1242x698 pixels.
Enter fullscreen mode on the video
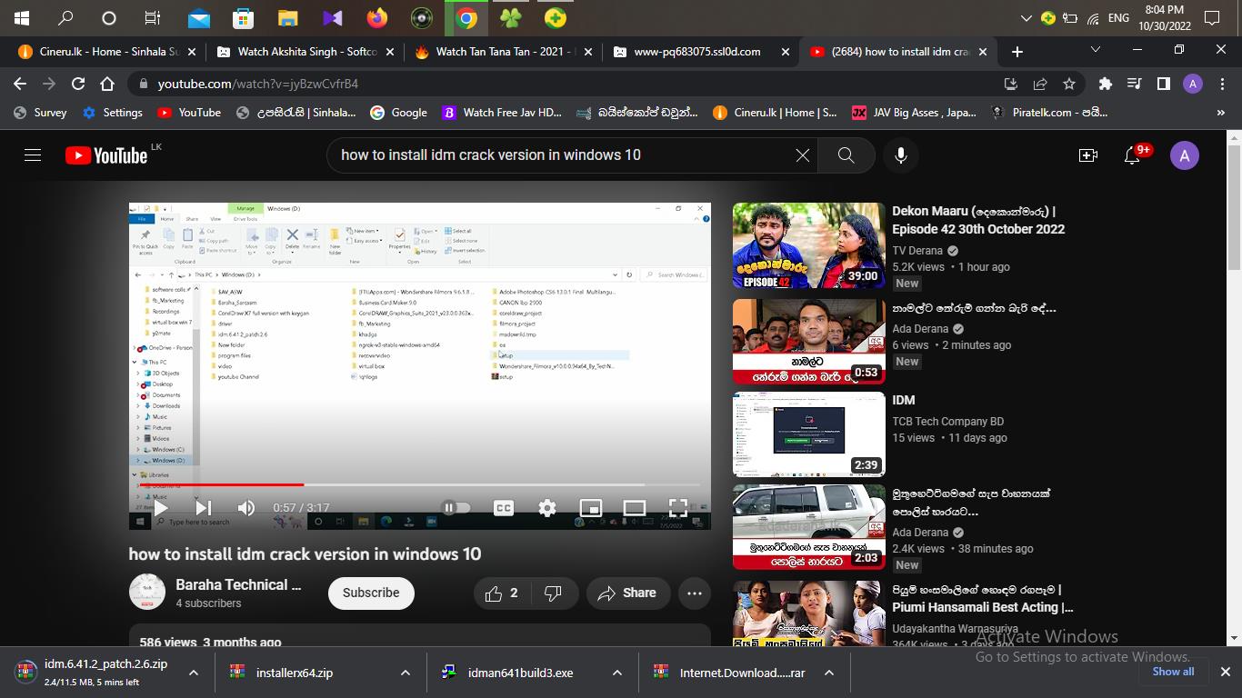pos(678,508)
